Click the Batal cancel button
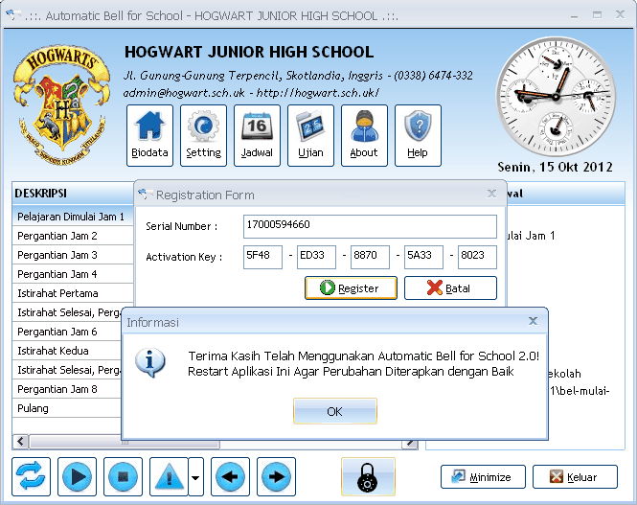Screen dimensions: 637x505 pyautogui.click(x=450, y=288)
